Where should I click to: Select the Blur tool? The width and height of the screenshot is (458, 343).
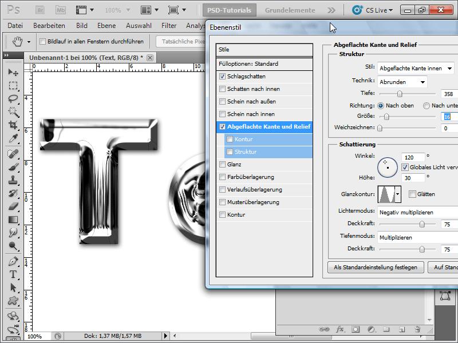pos(13,233)
